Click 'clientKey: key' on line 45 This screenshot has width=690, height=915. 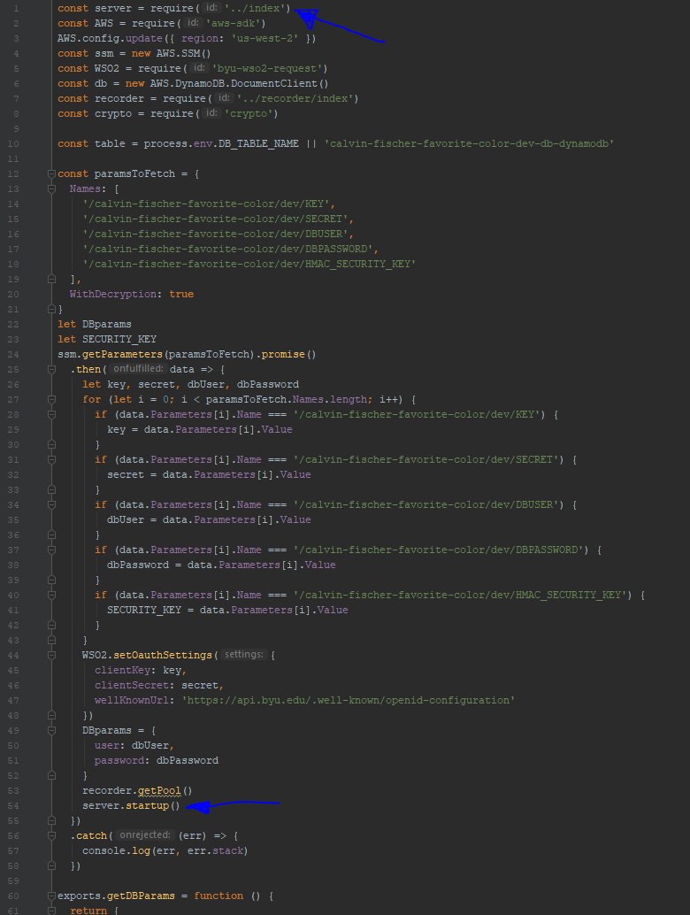tap(140, 671)
